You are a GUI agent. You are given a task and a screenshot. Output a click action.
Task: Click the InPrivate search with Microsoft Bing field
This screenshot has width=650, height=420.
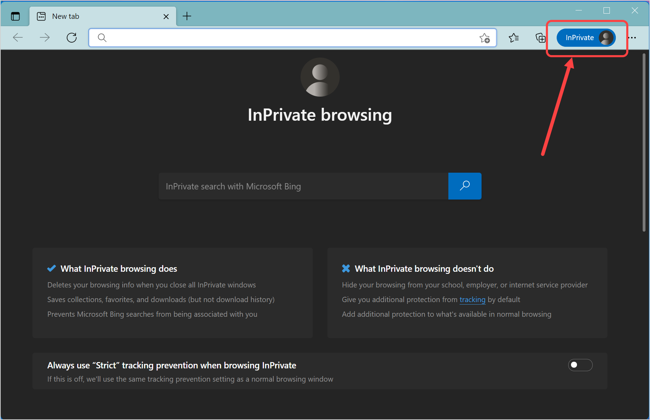click(x=303, y=186)
